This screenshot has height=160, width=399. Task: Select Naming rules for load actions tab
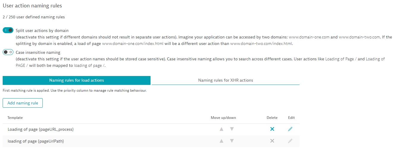tap(77, 80)
